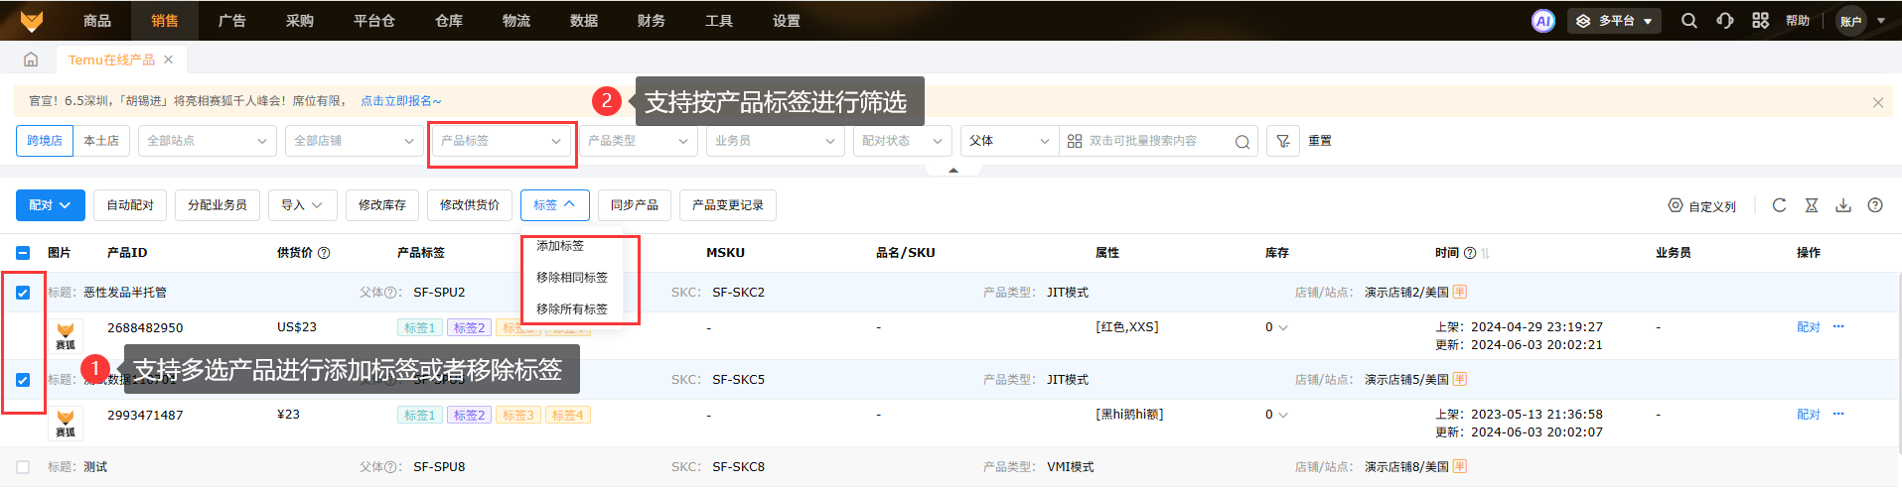Click the 点击立即报名 link
Image resolution: width=1902 pixels, height=490 pixels.
[400, 101]
